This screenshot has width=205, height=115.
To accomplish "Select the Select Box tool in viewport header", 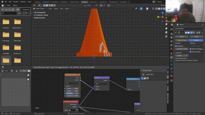I will 40,5.
